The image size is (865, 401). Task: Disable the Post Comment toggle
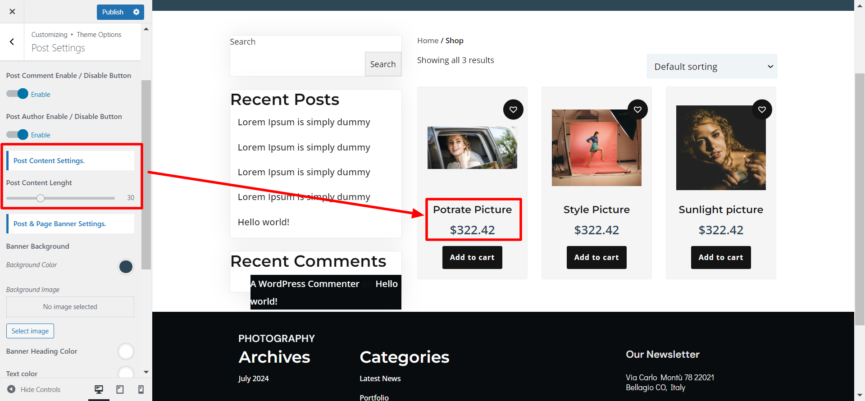17,94
